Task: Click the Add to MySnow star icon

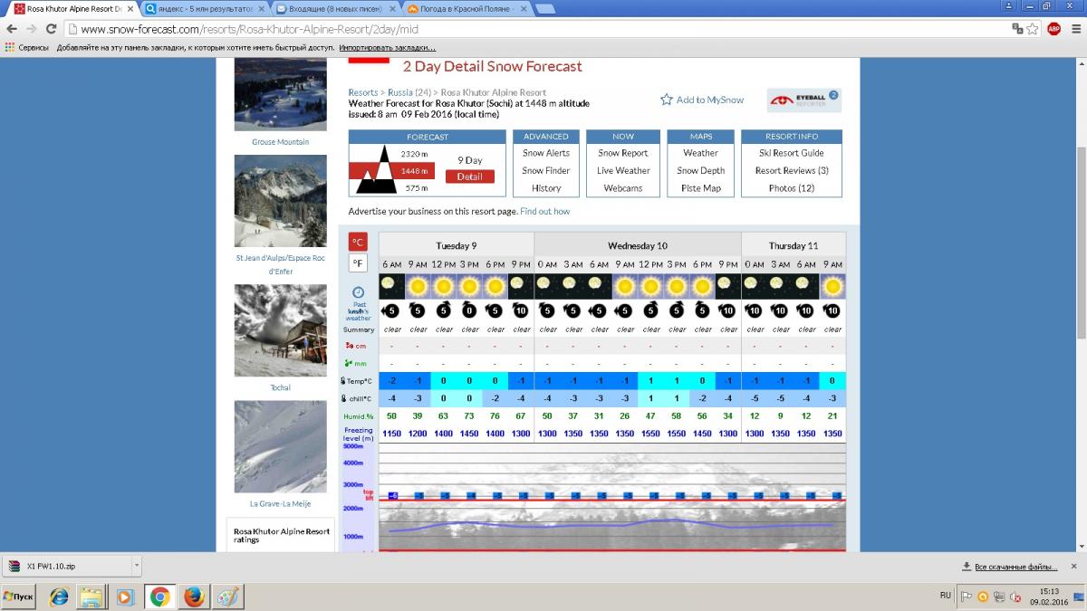Action: tap(667, 100)
